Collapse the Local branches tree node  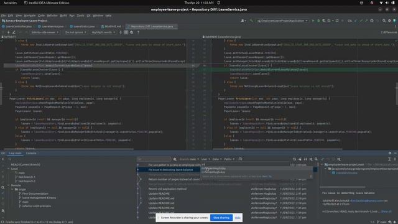(x=8, y=169)
